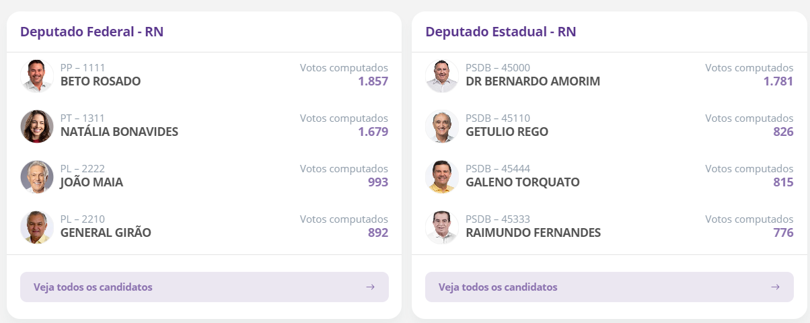The height and width of the screenshot is (323, 810).
Task: Click Beto Rosado's 1.857 vote count
Action: click(x=373, y=81)
